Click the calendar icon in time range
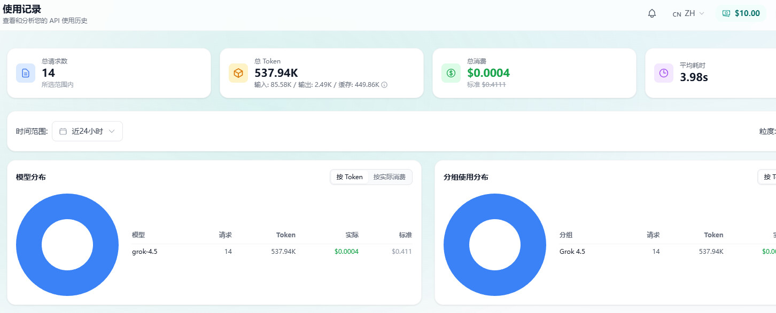Screen dimensions: 776x313 [x=63, y=131]
